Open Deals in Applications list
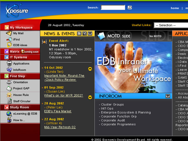The height and width of the screenshot is (141, 188). 182,54
